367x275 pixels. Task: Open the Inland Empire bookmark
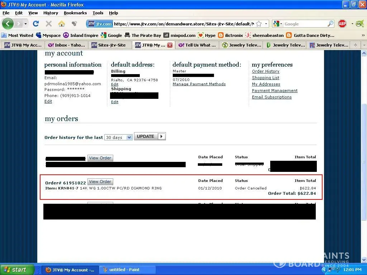(81, 35)
